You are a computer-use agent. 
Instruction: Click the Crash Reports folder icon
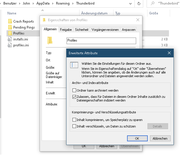click(x=10, y=21)
